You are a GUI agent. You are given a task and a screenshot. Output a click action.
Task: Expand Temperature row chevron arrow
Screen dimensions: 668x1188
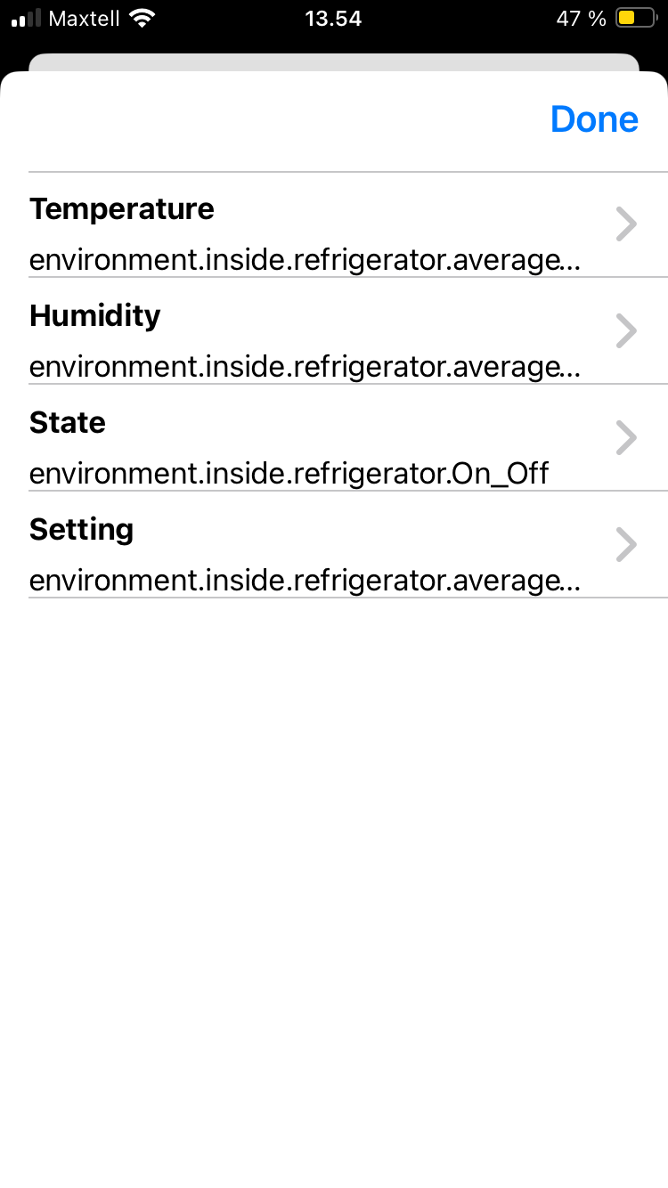coord(627,224)
